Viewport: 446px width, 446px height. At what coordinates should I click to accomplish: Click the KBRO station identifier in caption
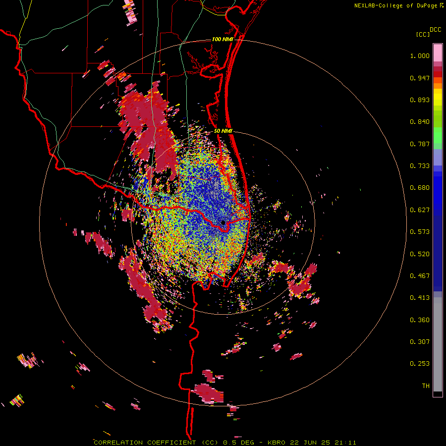pyautogui.click(x=277, y=443)
